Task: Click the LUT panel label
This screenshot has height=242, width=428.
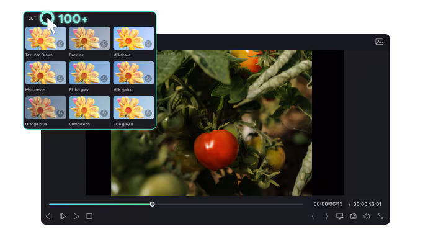Action: pyautogui.click(x=32, y=18)
